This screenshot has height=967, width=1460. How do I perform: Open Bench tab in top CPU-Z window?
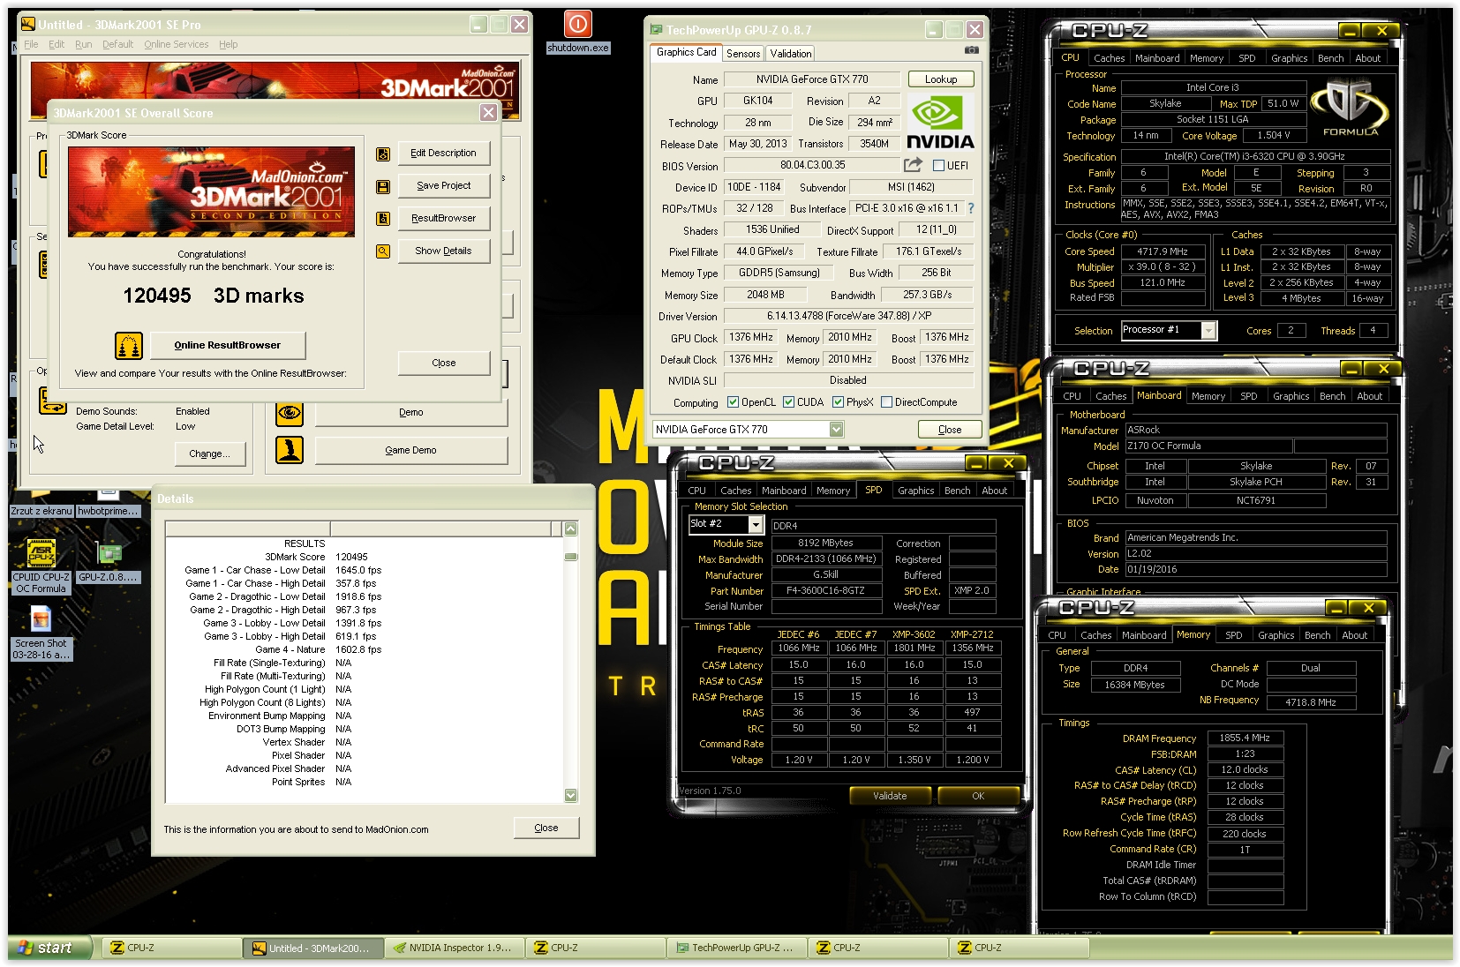(x=1330, y=58)
